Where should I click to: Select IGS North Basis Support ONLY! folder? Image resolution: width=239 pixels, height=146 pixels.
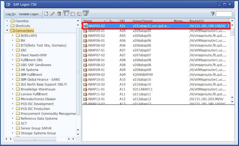[41, 85]
